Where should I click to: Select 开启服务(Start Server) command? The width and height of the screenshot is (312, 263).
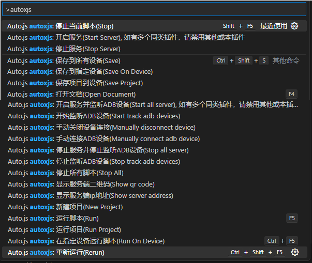[x=154, y=37]
